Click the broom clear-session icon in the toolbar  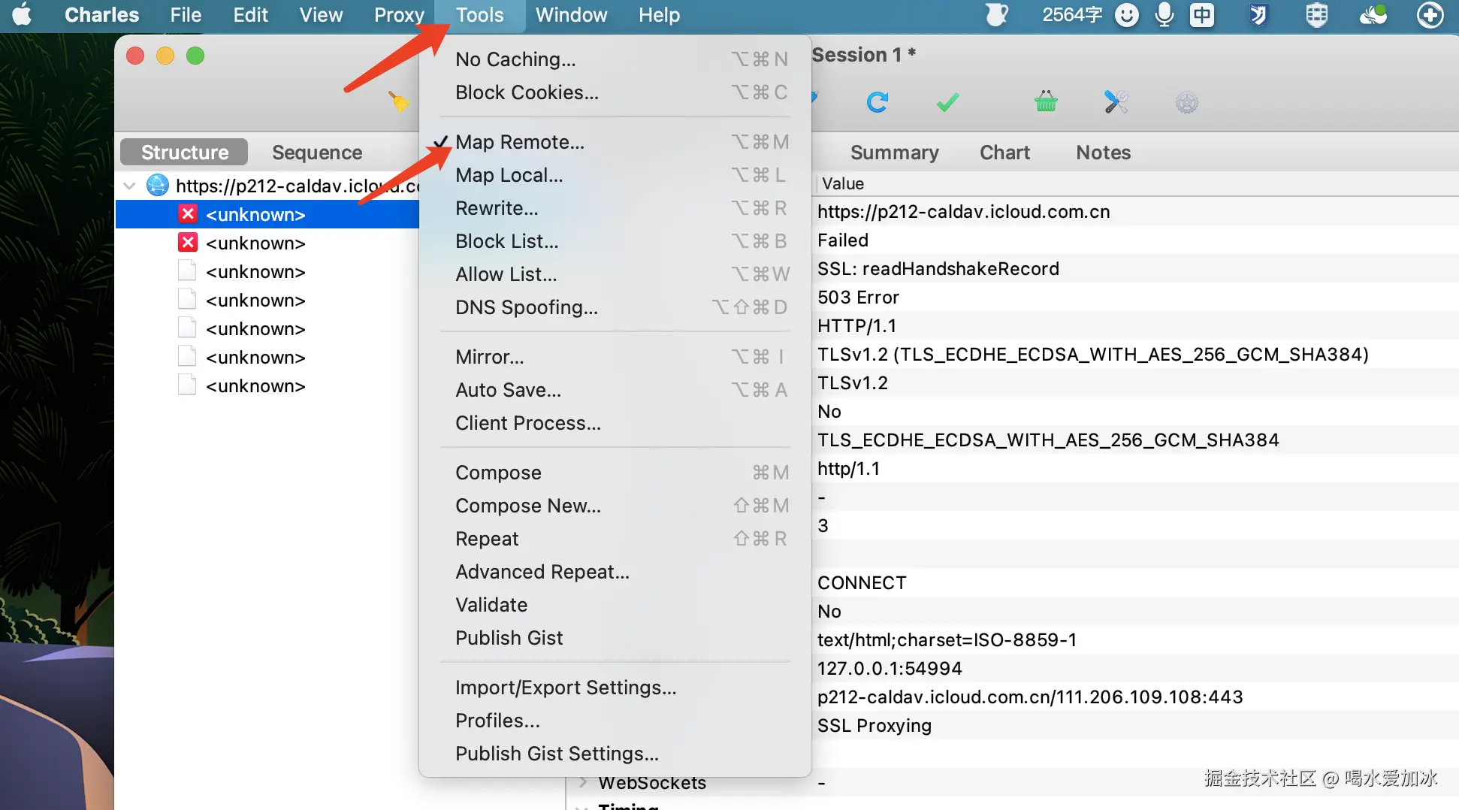pyautogui.click(x=399, y=101)
